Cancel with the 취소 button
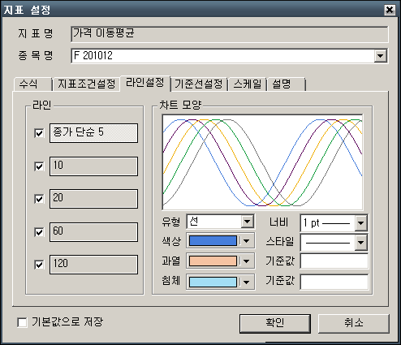This screenshot has height=345, width=401. (x=354, y=323)
